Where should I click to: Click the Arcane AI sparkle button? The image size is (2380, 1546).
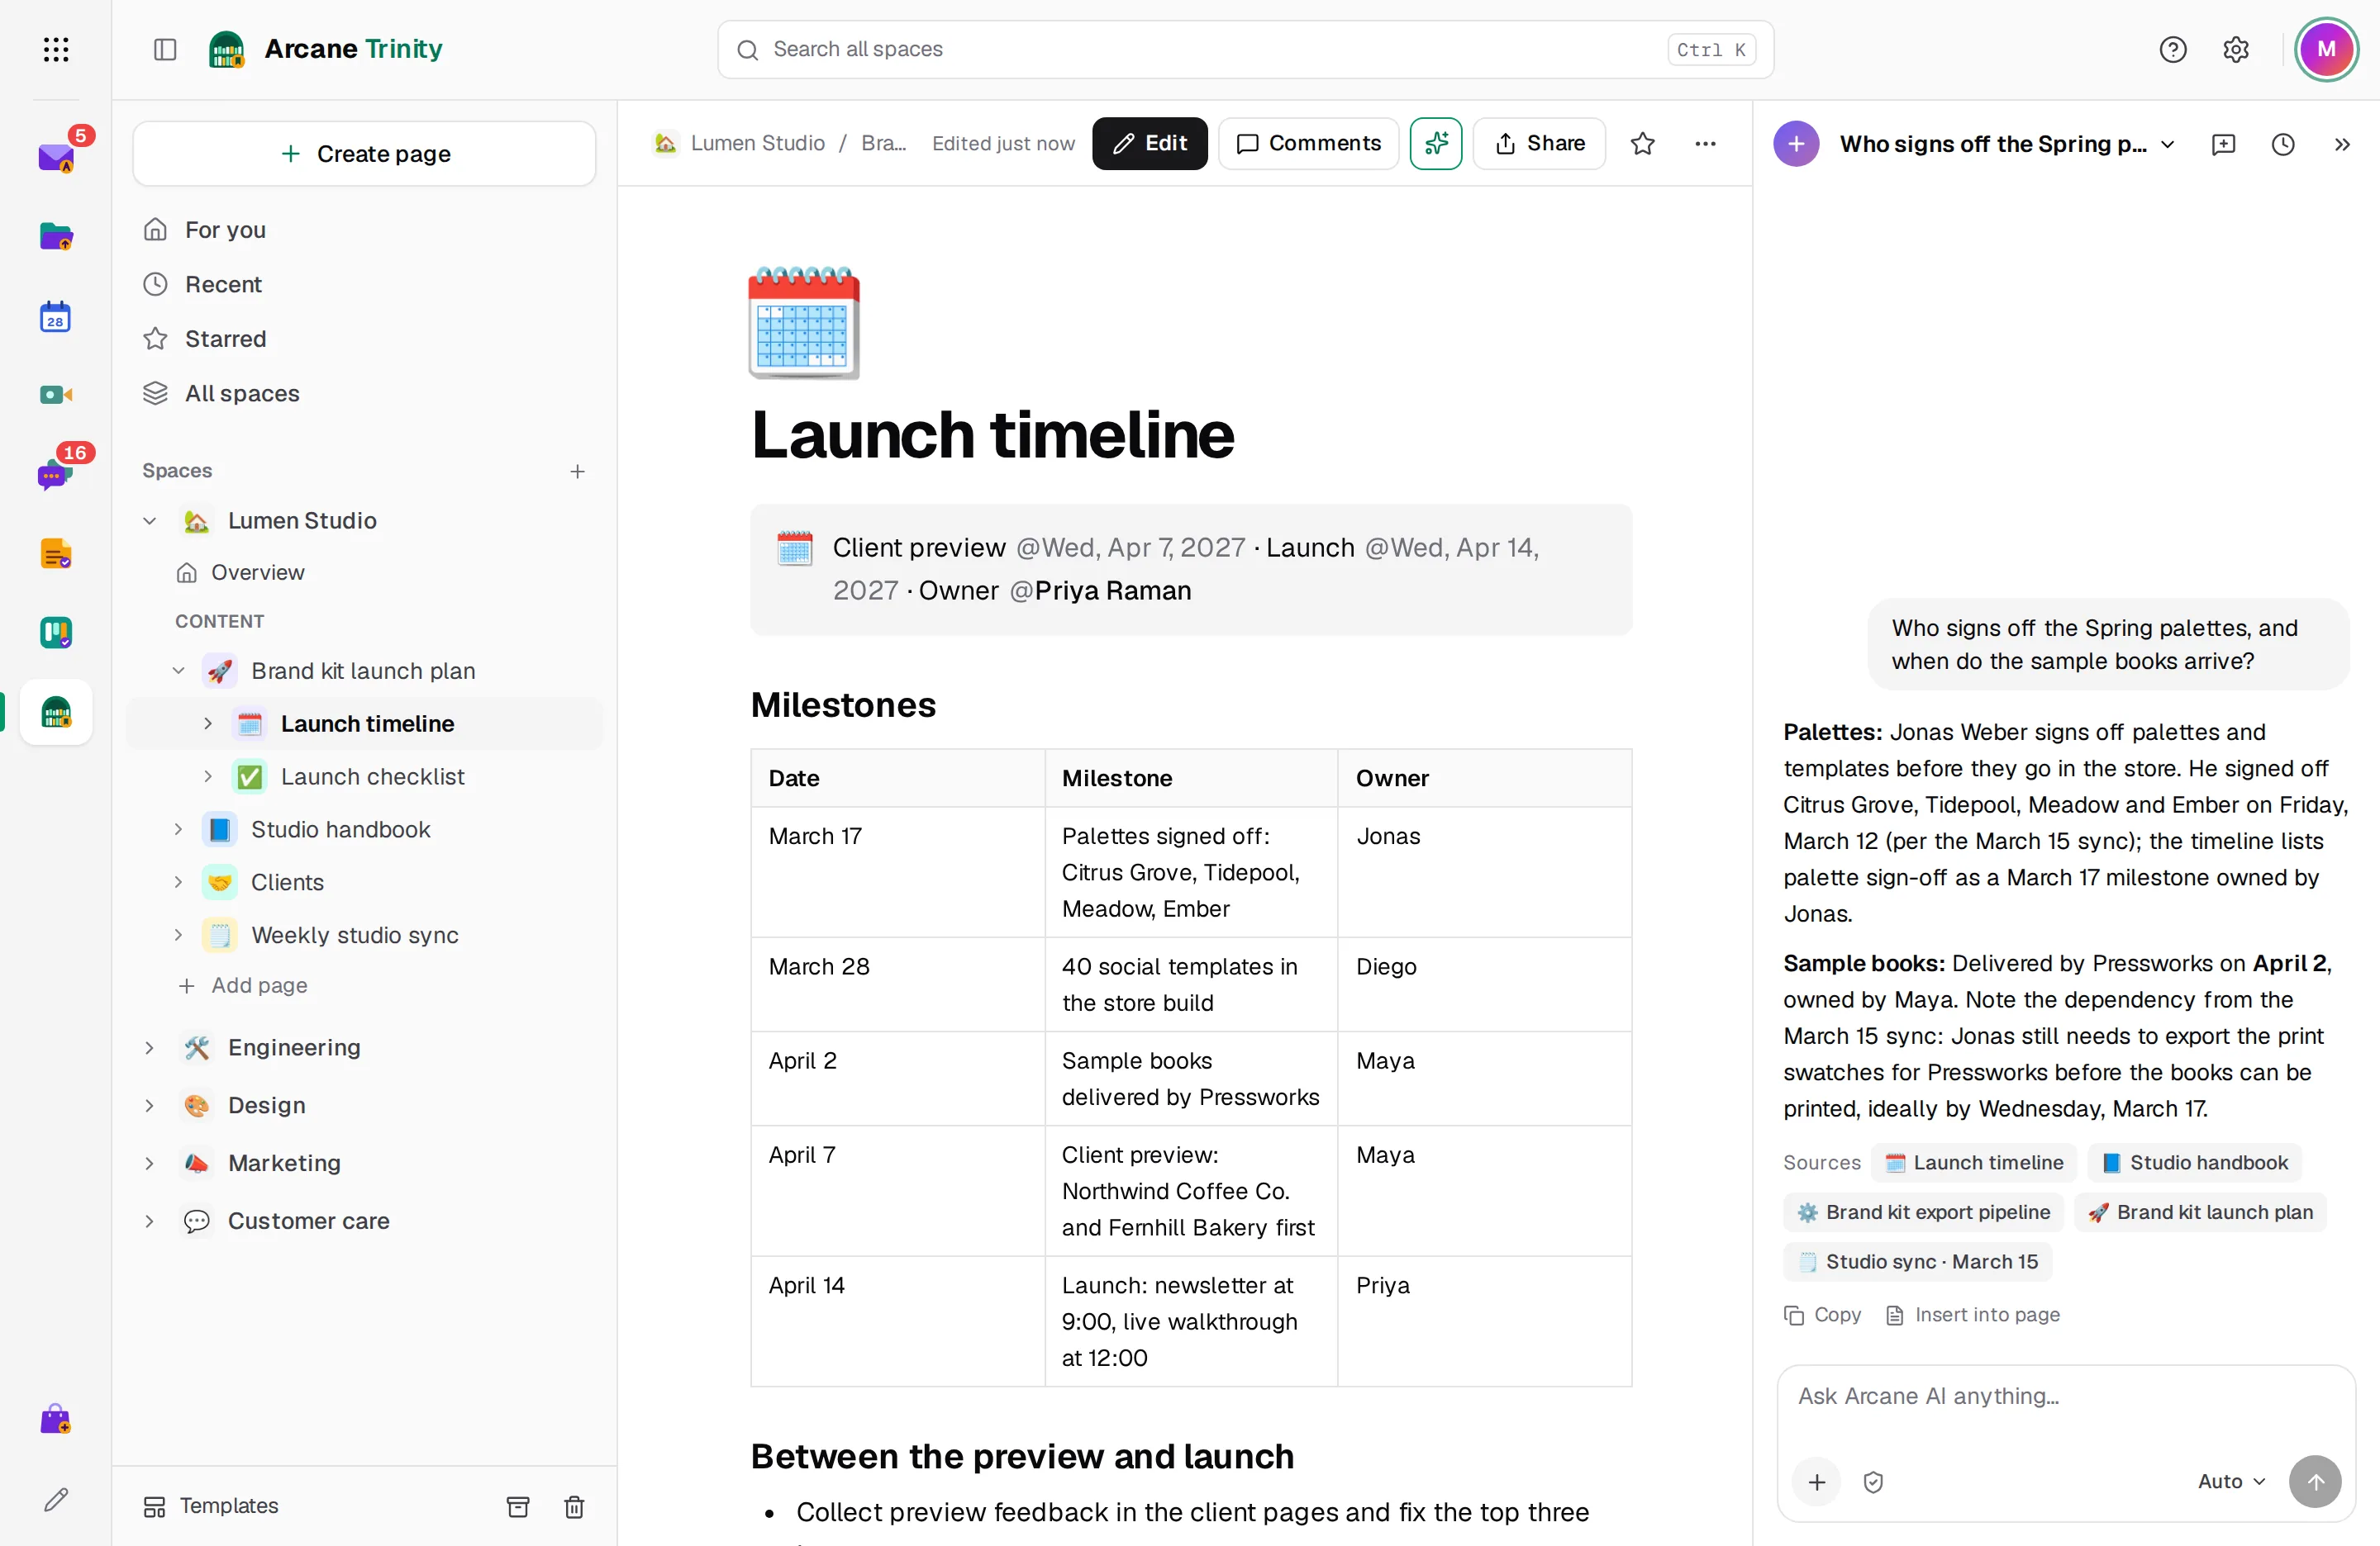(x=1435, y=143)
